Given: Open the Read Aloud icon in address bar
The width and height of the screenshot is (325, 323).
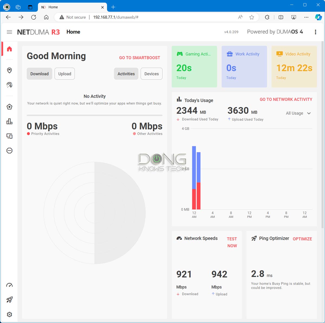Looking at the screenshot, I should [x=240, y=17].
